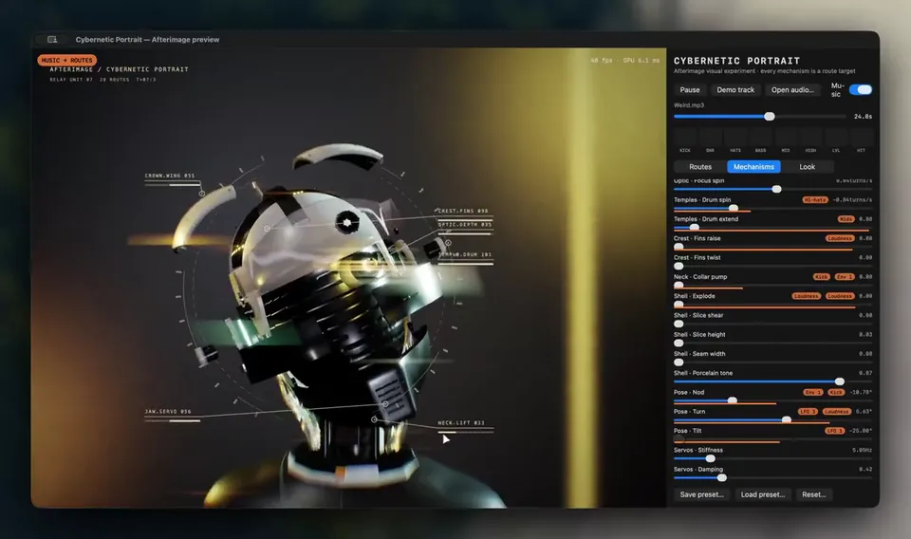Click the Loudness tag on Crest Fins raise
911x539 pixels.
(840, 238)
